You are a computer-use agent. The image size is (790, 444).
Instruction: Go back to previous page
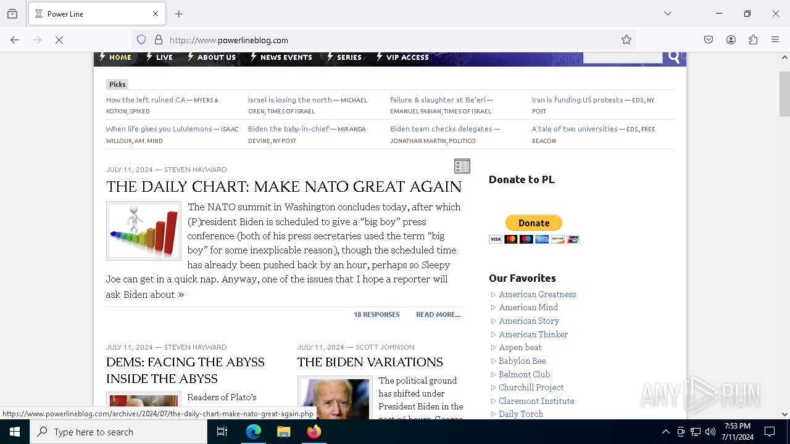pyautogui.click(x=15, y=40)
